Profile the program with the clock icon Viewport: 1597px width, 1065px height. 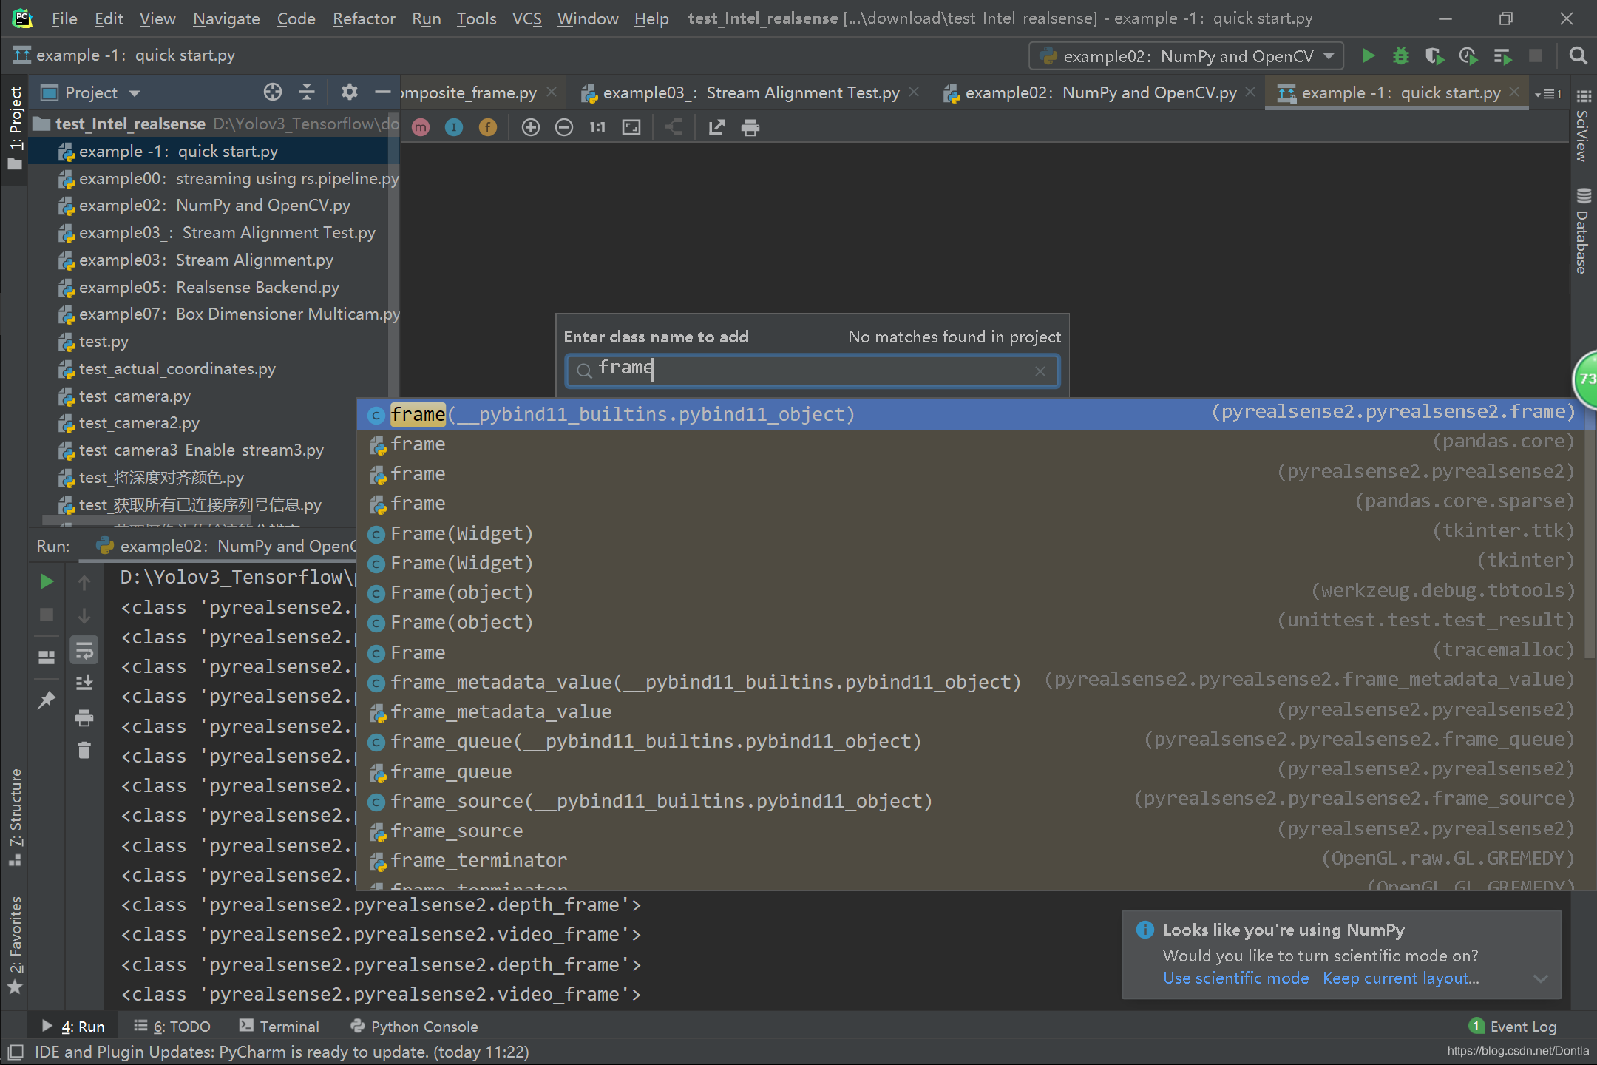pyautogui.click(x=1468, y=55)
